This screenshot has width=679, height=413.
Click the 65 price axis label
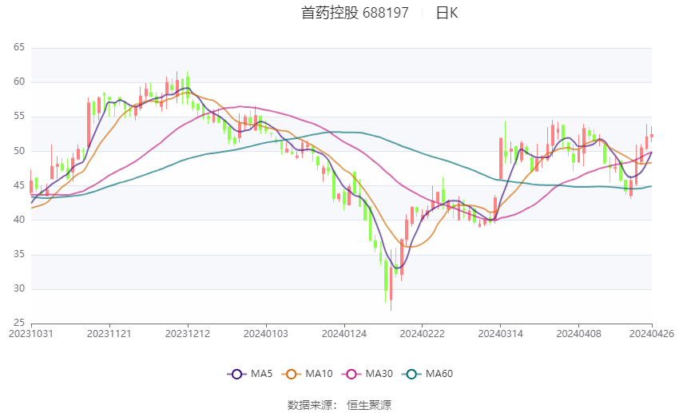pyautogui.click(x=19, y=48)
